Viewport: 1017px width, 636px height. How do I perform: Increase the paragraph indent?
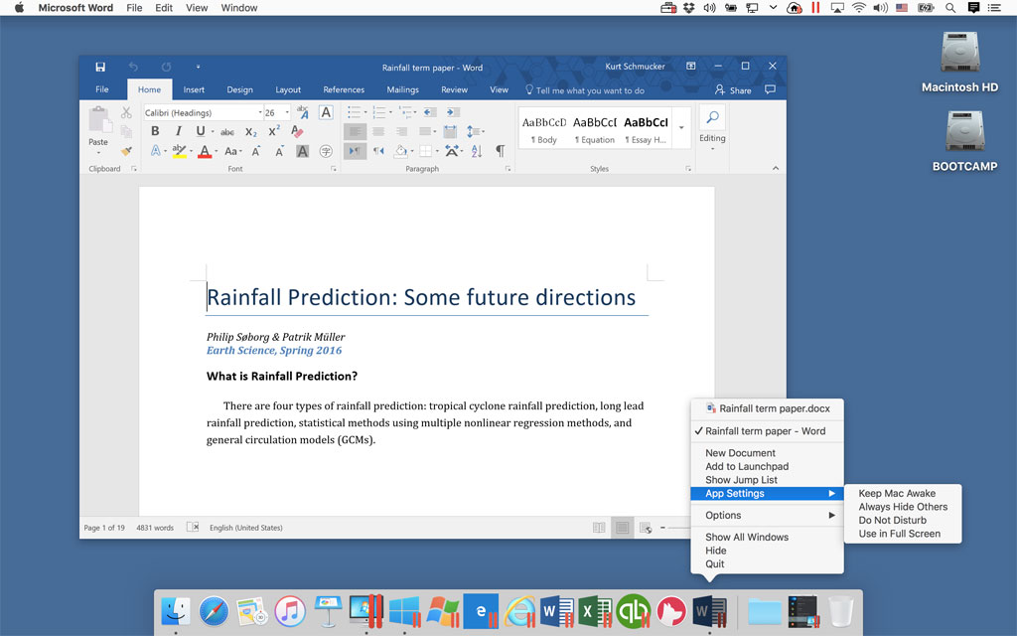pos(453,112)
